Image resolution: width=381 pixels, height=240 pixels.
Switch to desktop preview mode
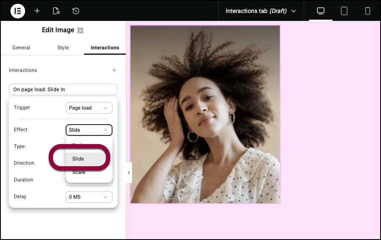(321, 11)
